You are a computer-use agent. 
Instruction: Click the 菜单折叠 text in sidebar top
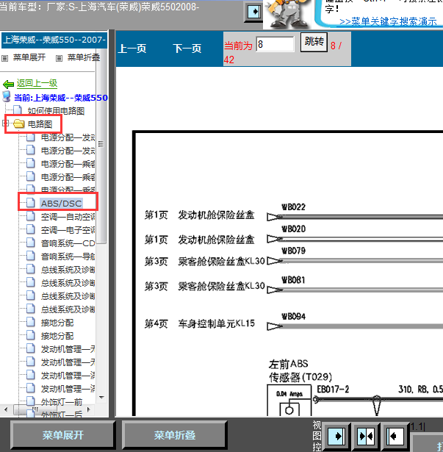(x=84, y=57)
